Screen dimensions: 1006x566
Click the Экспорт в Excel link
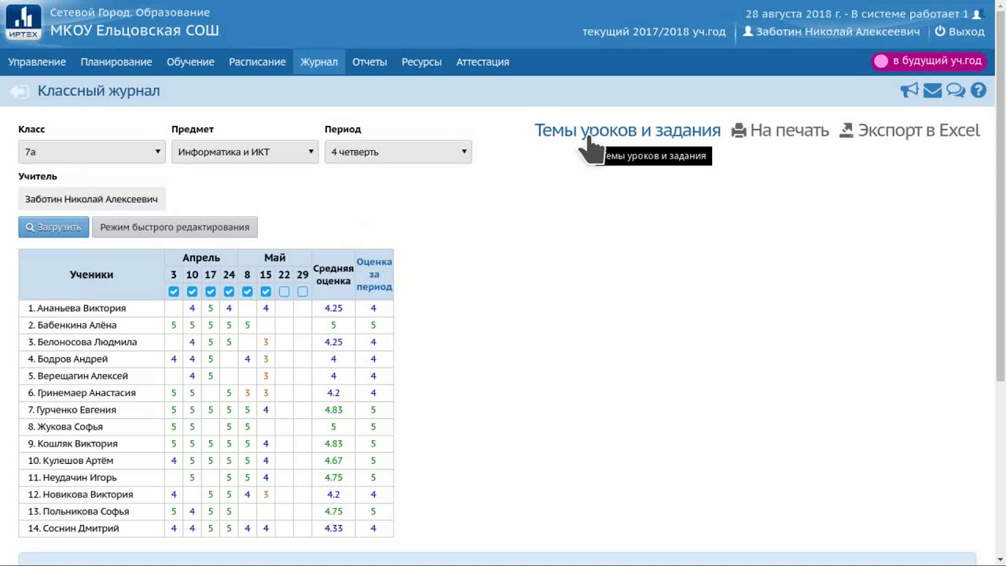click(919, 130)
